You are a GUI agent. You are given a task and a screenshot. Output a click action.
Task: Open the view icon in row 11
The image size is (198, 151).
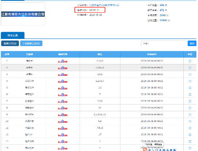point(190,128)
